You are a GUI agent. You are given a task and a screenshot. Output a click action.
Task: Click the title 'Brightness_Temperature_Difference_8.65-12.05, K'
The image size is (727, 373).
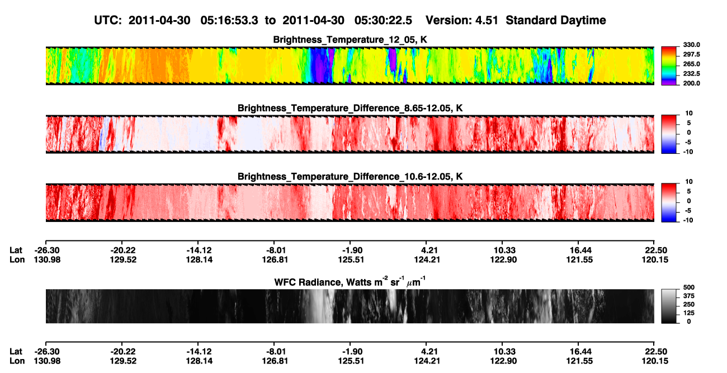tap(350, 108)
